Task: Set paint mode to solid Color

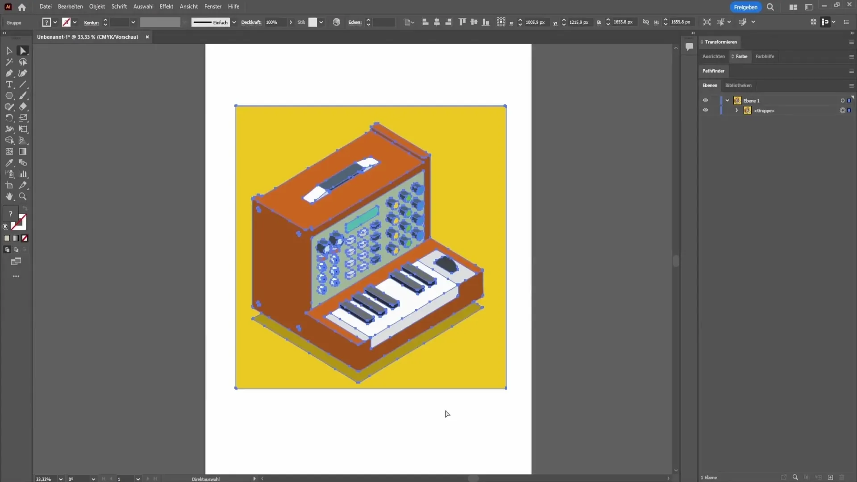Action: pyautogui.click(x=7, y=238)
